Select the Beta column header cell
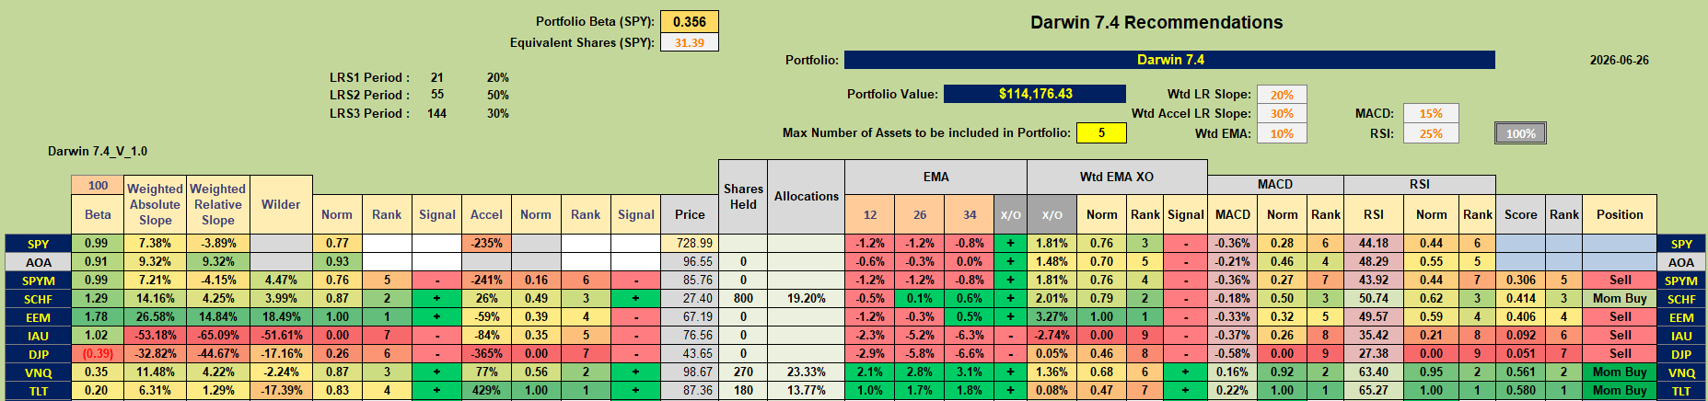The height and width of the screenshot is (401, 1708). [x=98, y=214]
